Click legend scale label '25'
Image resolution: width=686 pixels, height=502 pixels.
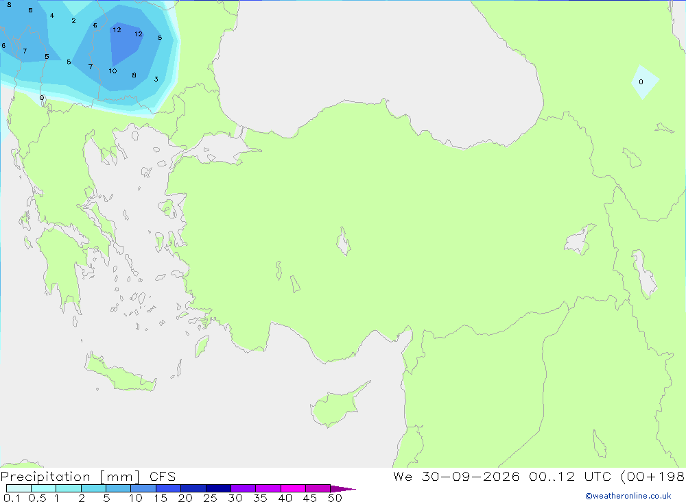coord(210,498)
